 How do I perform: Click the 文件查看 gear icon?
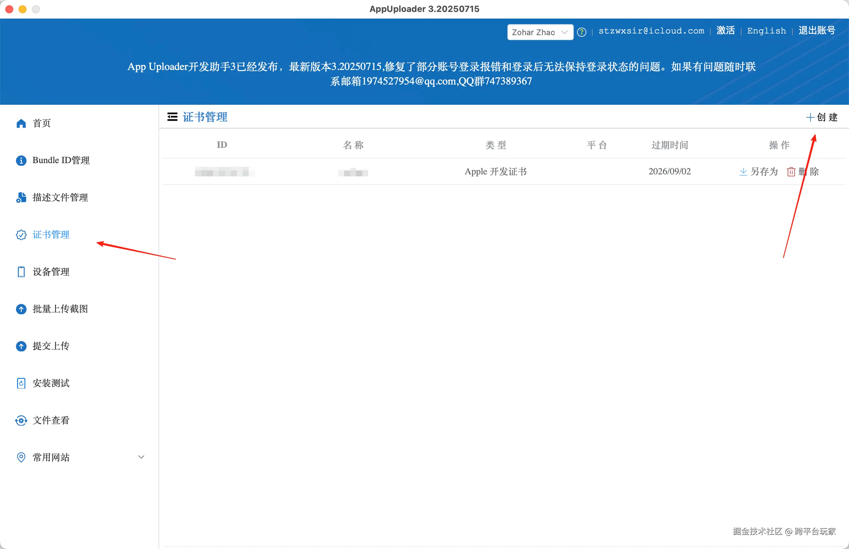[x=21, y=420]
